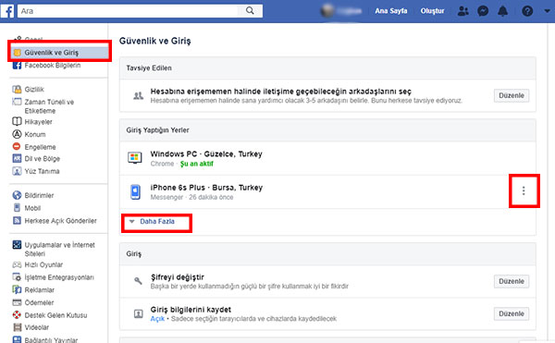This screenshot has height=343, width=555.
Task: Open notifications bell icon
Action: click(x=502, y=11)
